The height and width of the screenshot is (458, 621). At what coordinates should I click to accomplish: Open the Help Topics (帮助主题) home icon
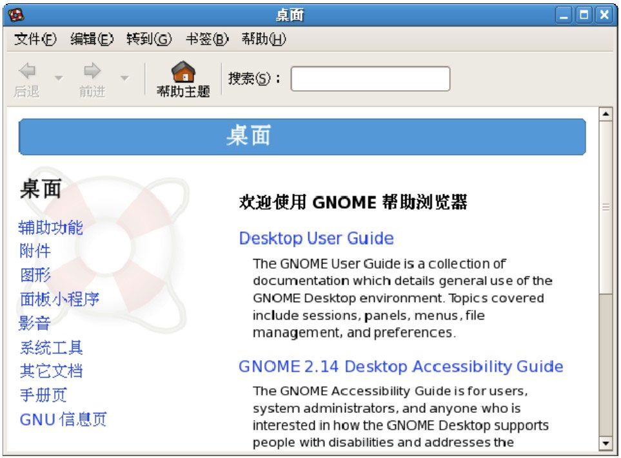tap(183, 72)
